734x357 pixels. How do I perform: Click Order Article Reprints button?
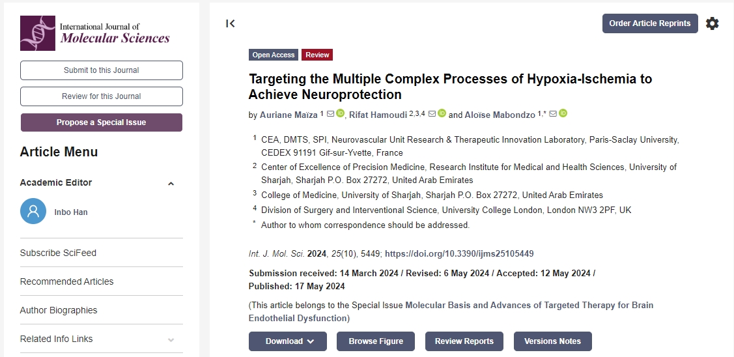coord(649,23)
